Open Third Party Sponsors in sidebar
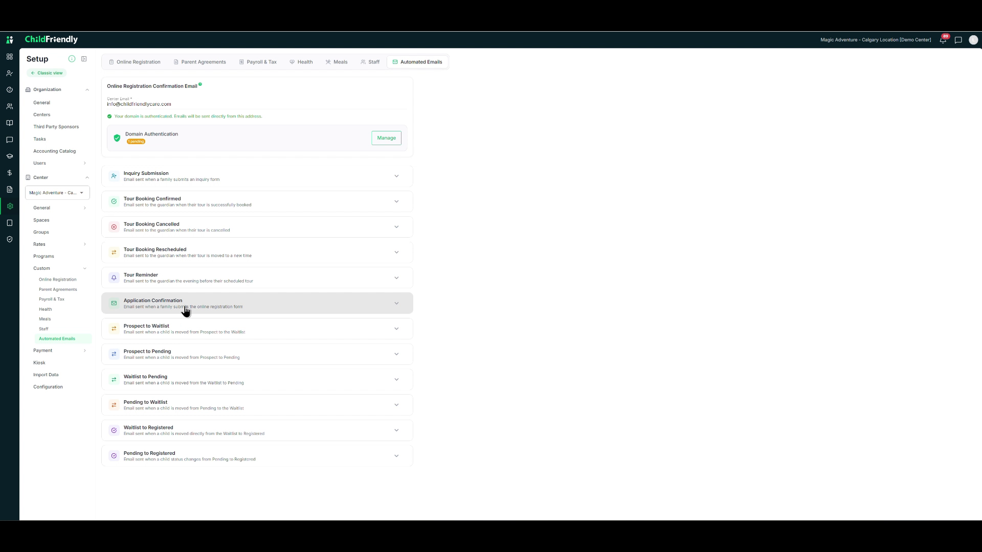Screen dimensions: 982x552 click(56, 127)
